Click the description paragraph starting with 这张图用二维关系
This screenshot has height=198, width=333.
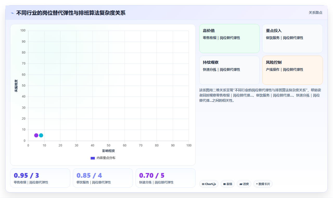[260, 95]
